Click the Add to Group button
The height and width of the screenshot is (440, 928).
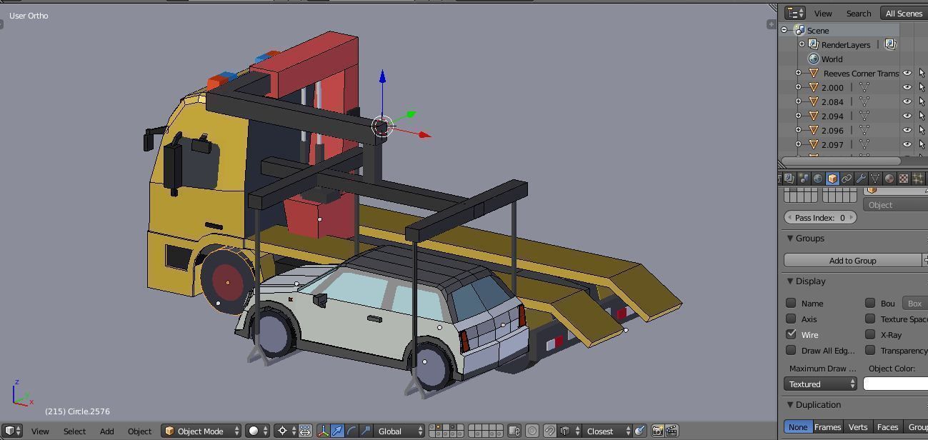pyautogui.click(x=852, y=261)
